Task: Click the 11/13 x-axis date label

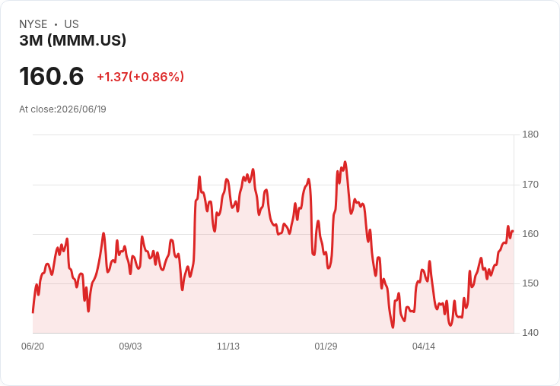Action: 228,346
